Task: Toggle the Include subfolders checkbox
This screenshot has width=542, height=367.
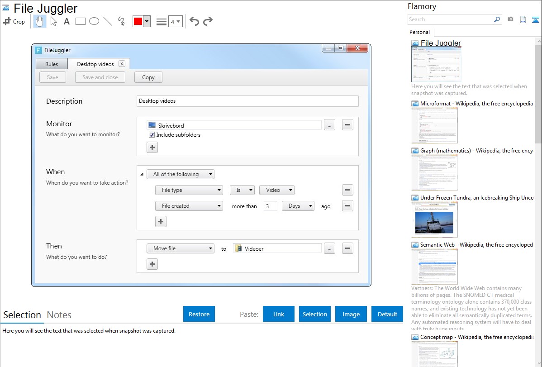Action: coord(152,135)
